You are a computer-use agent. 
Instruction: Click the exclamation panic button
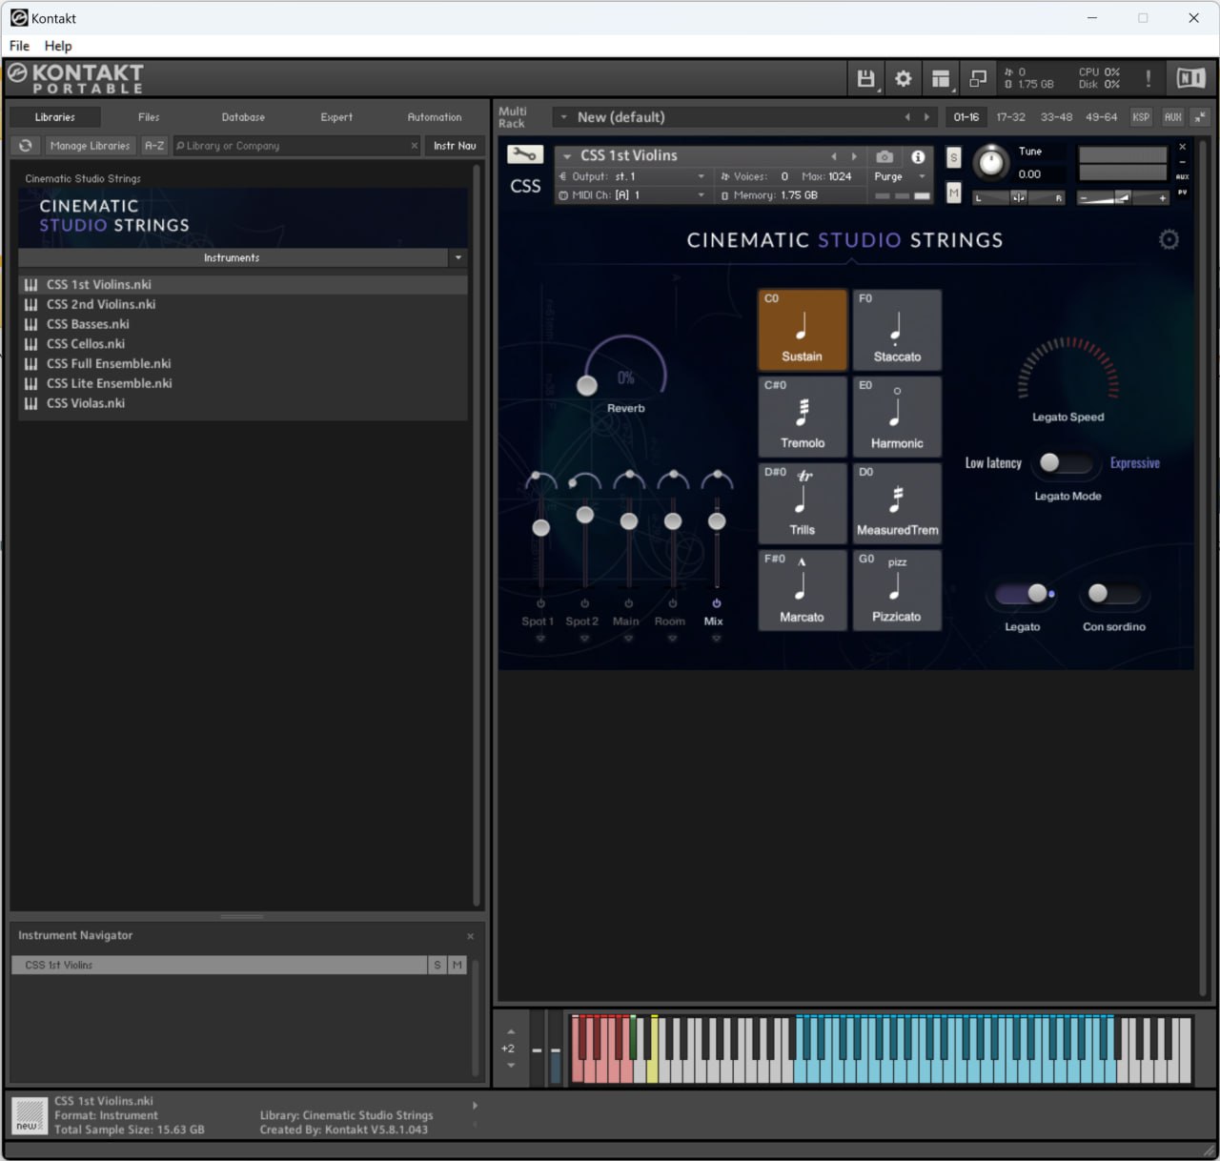[x=1149, y=79]
